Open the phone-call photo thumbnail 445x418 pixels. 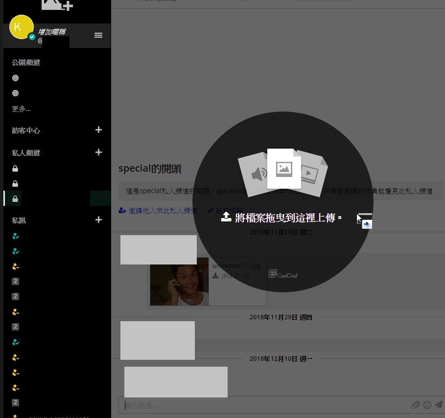tap(179, 282)
